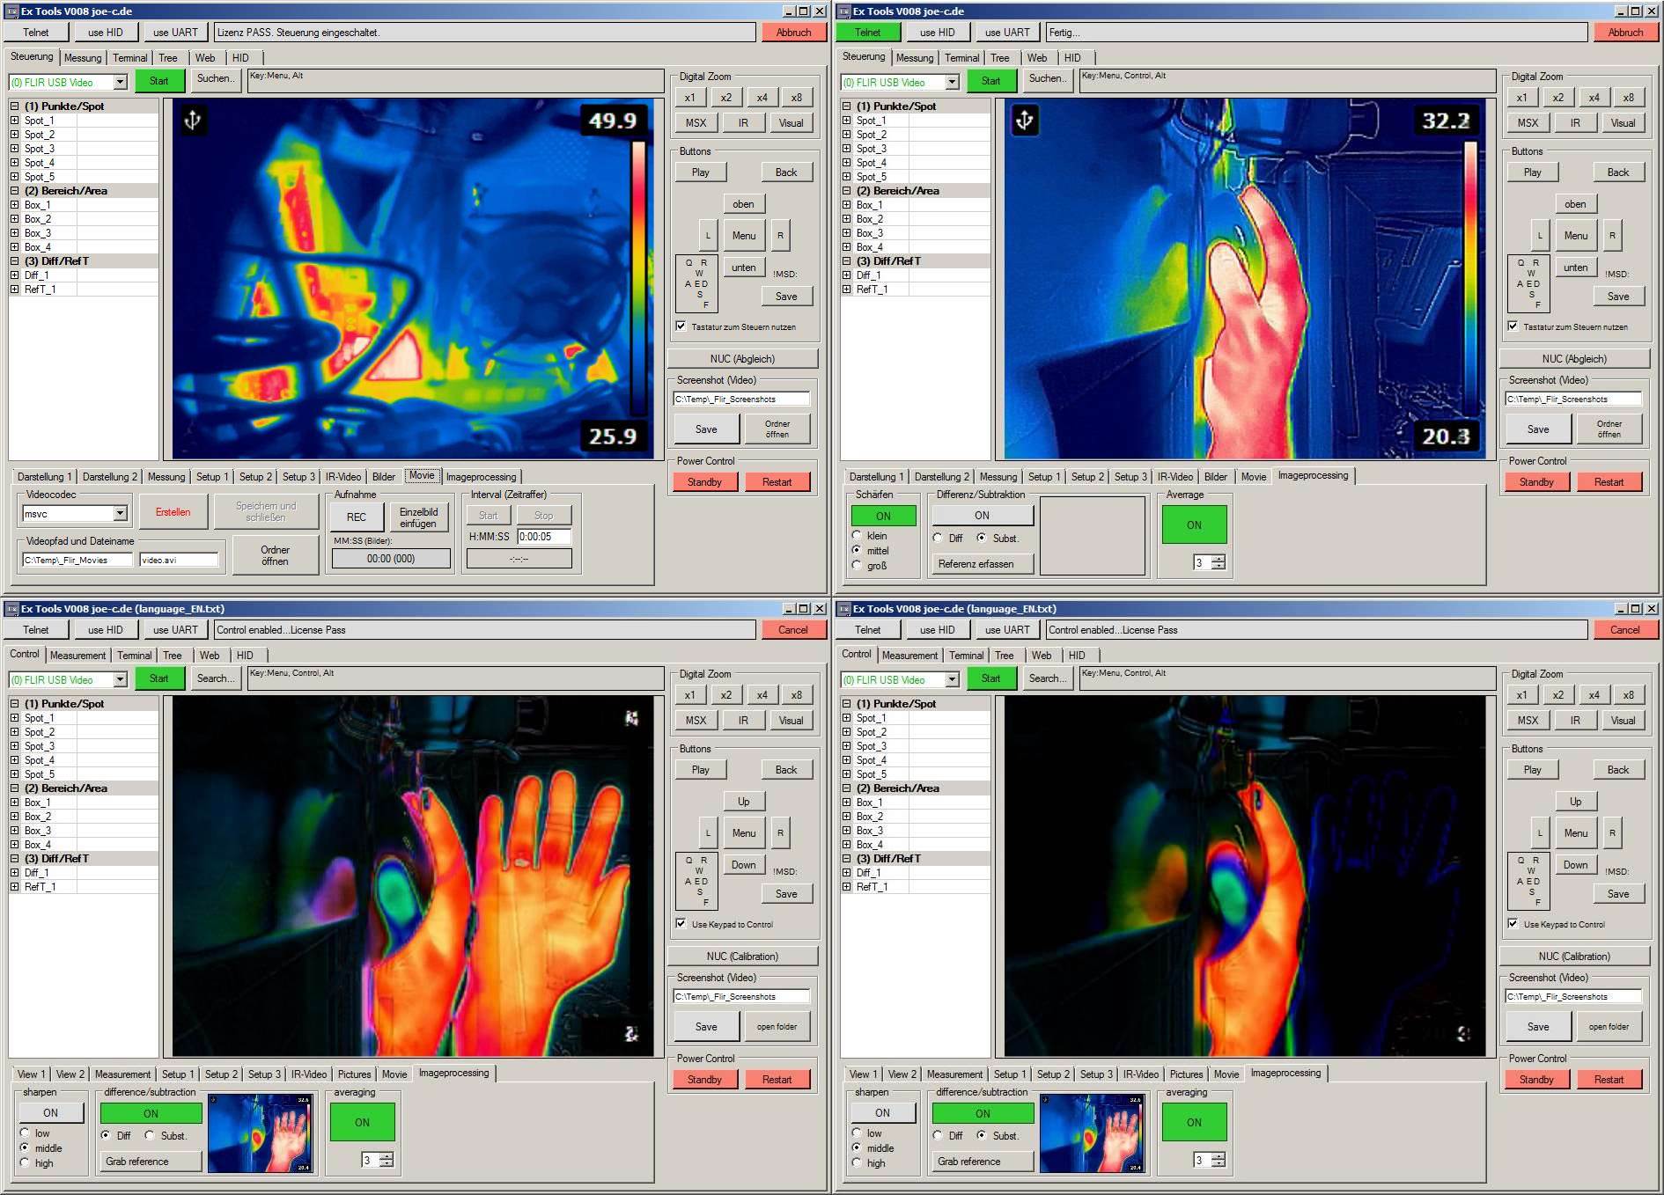Collapse the '(2) Bereich/Area' group in the top-right window

pyautogui.click(x=847, y=191)
